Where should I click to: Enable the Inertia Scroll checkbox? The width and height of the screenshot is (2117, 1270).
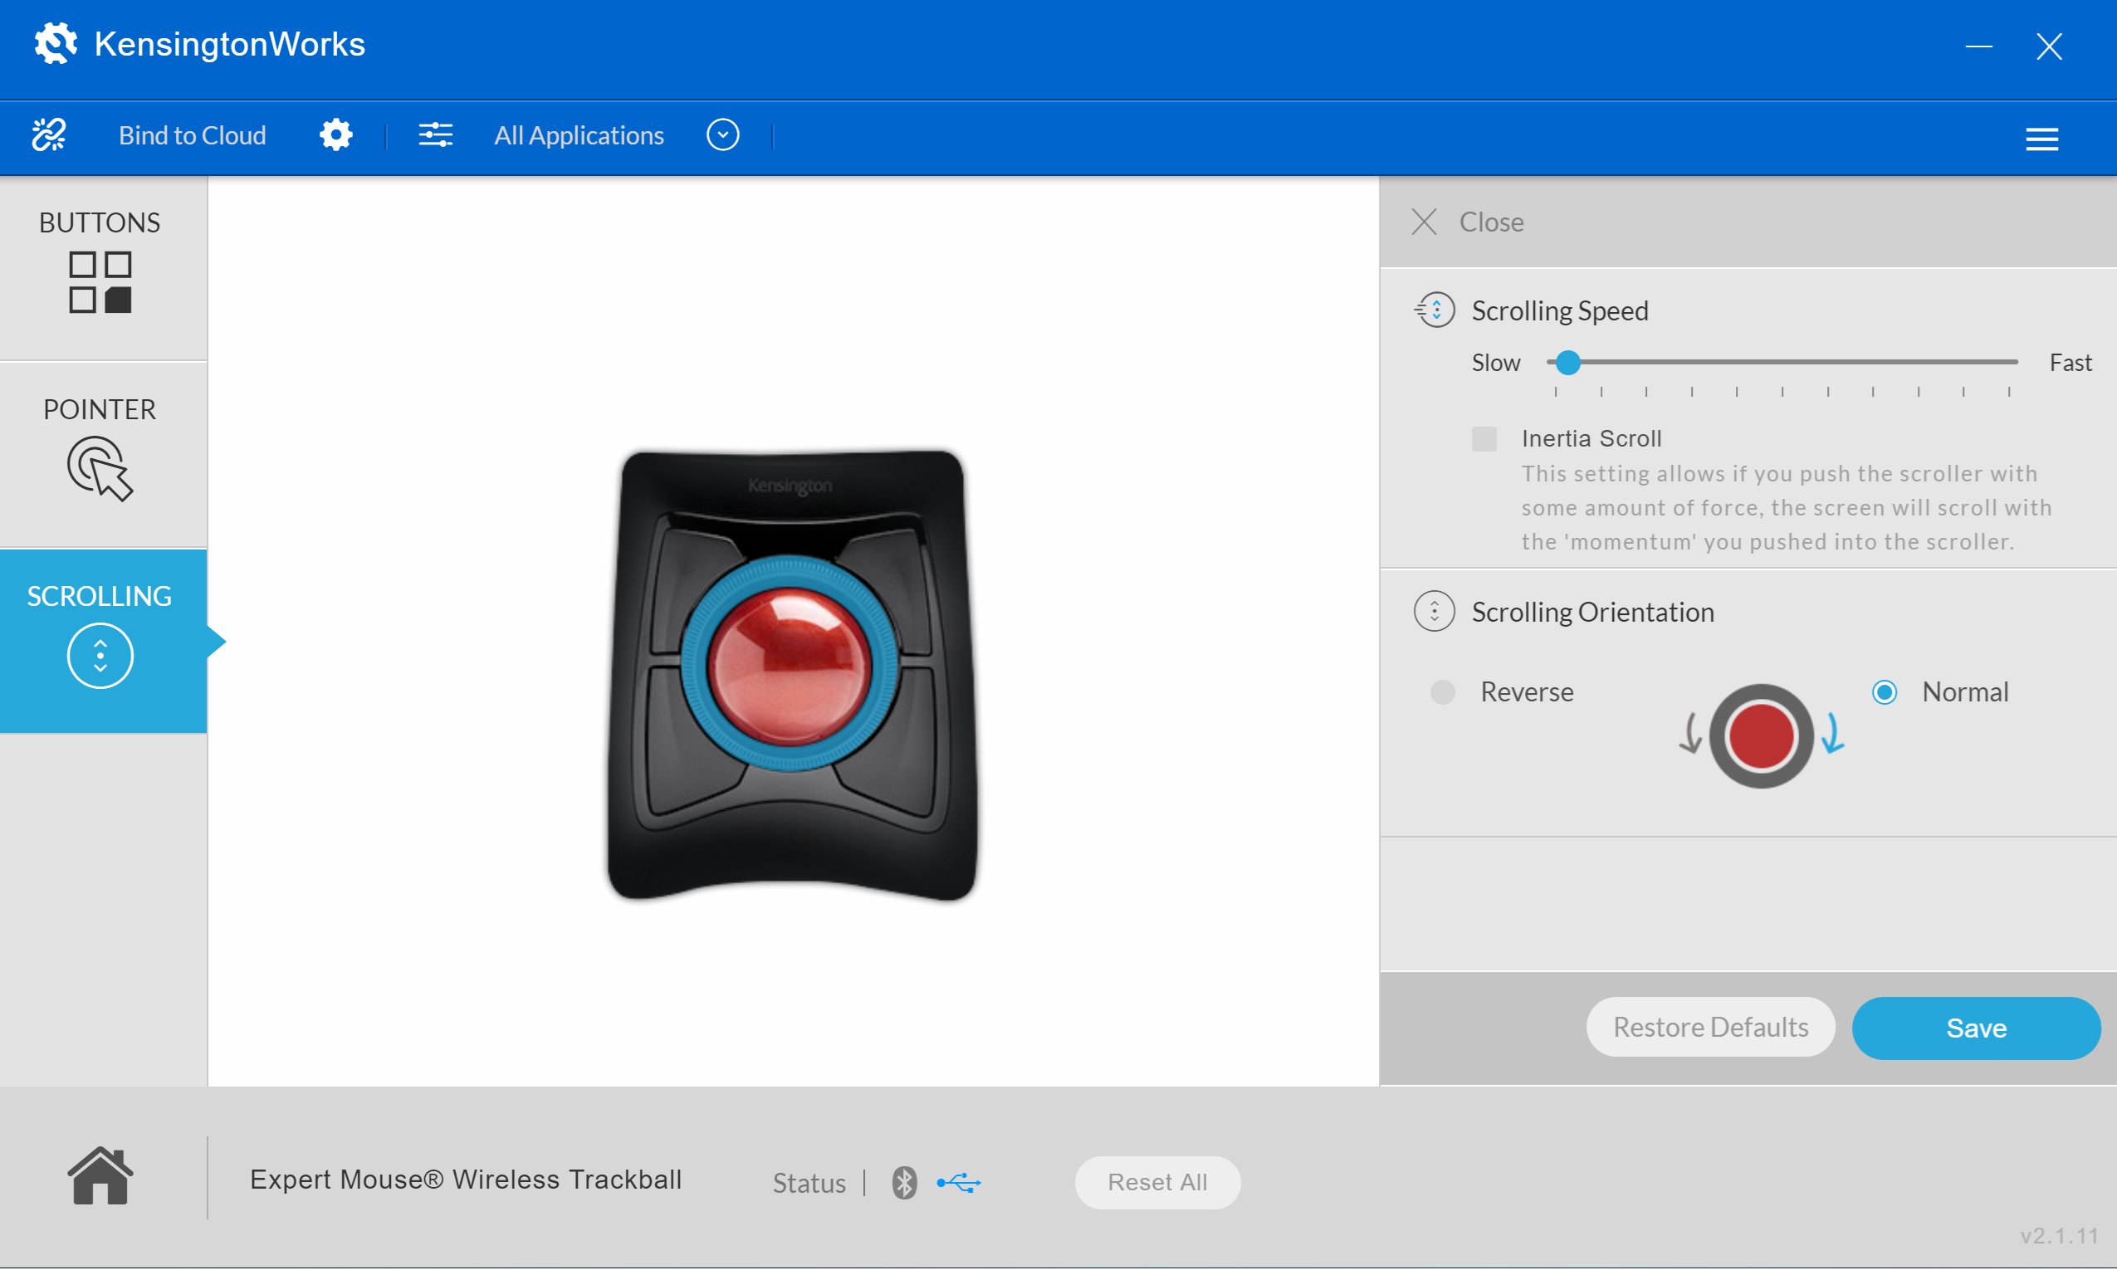click(x=1484, y=439)
